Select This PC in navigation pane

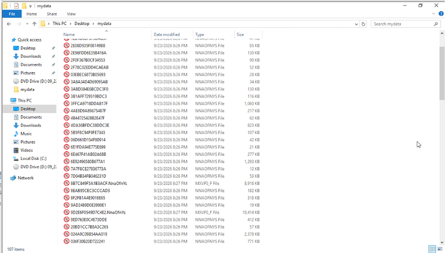tap(24, 100)
